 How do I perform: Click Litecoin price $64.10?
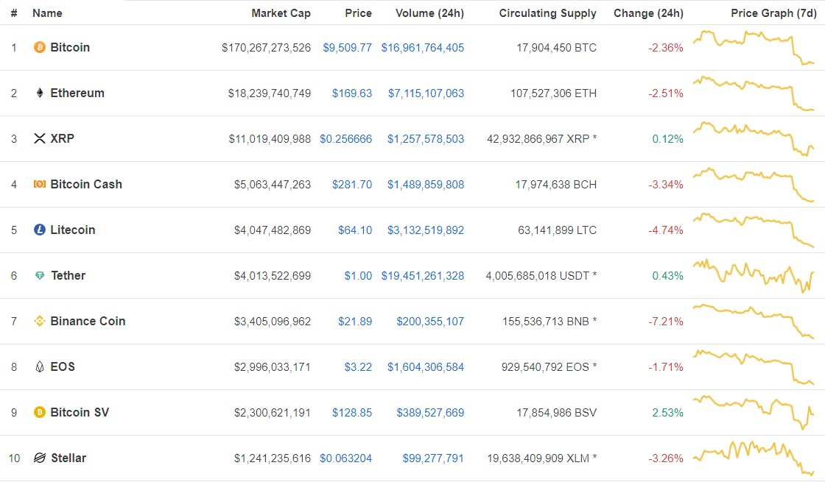[355, 230]
